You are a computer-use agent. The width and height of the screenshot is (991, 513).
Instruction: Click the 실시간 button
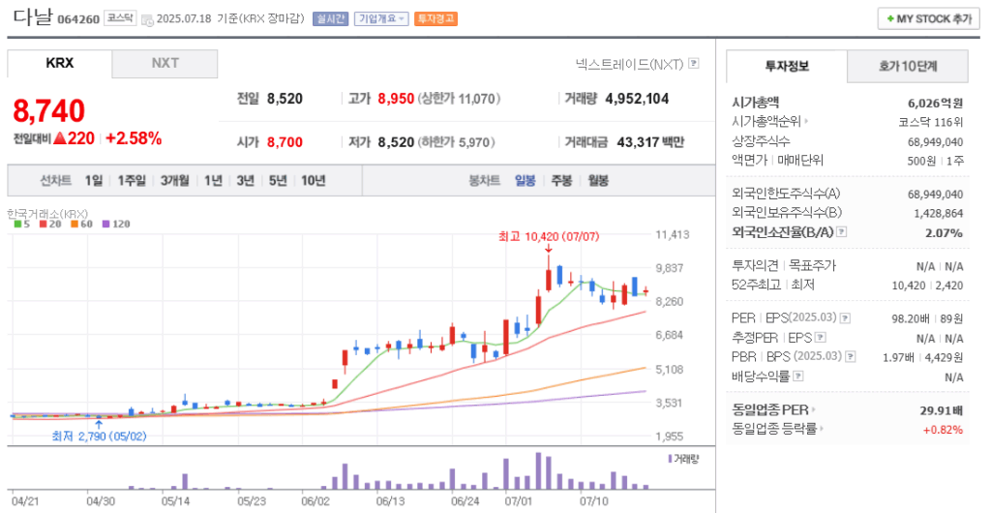[x=331, y=19]
